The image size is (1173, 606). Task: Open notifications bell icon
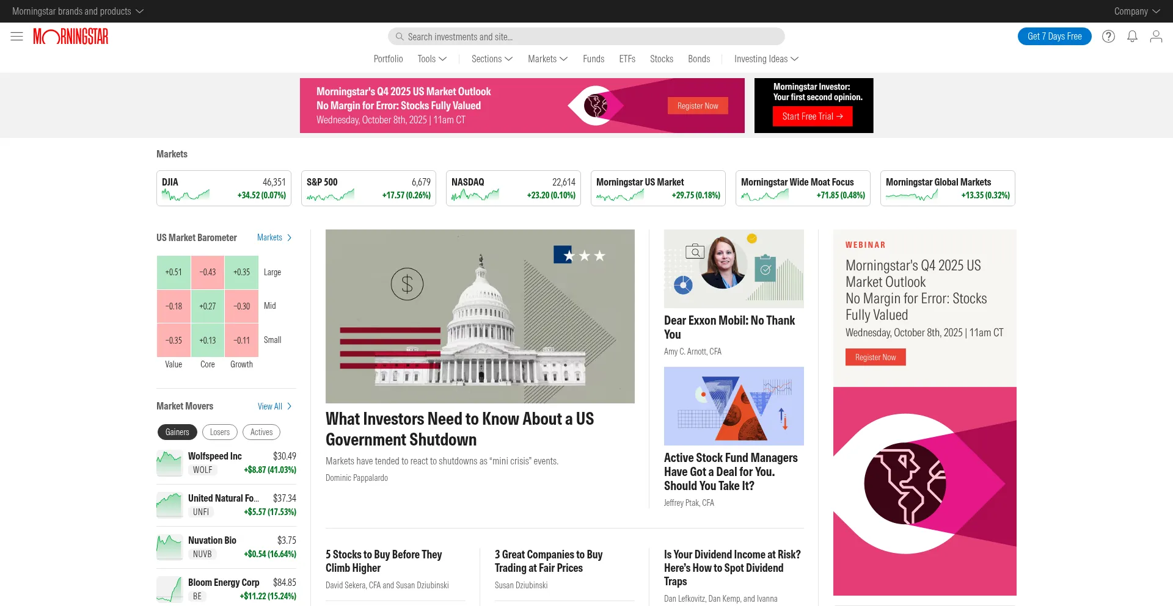[1132, 37]
